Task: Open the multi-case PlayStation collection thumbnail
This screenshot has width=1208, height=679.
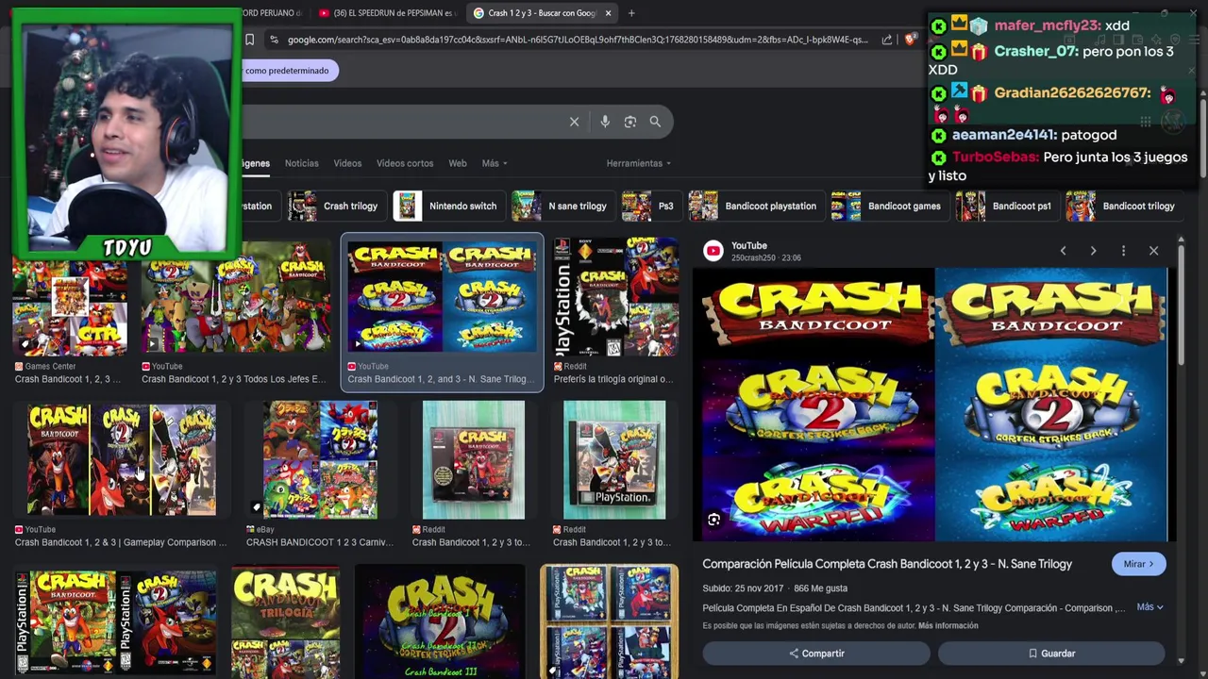Action: (x=609, y=621)
